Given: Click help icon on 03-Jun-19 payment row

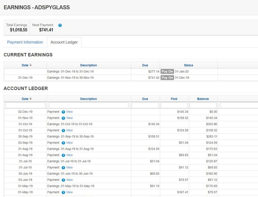Looking at the screenshot, I should click(x=63, y=180).
